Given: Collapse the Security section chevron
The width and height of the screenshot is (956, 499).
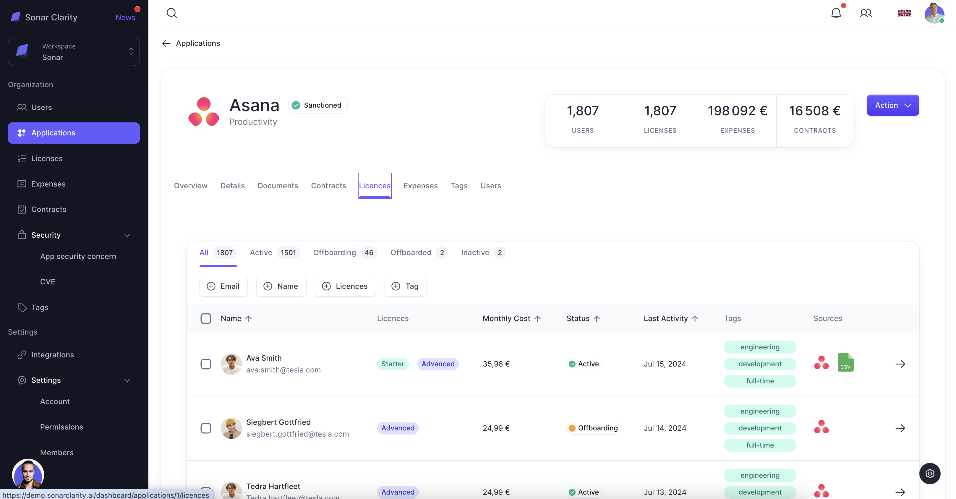Looking at the screenshot, I should pyautogui.click(x=127, y=235).
